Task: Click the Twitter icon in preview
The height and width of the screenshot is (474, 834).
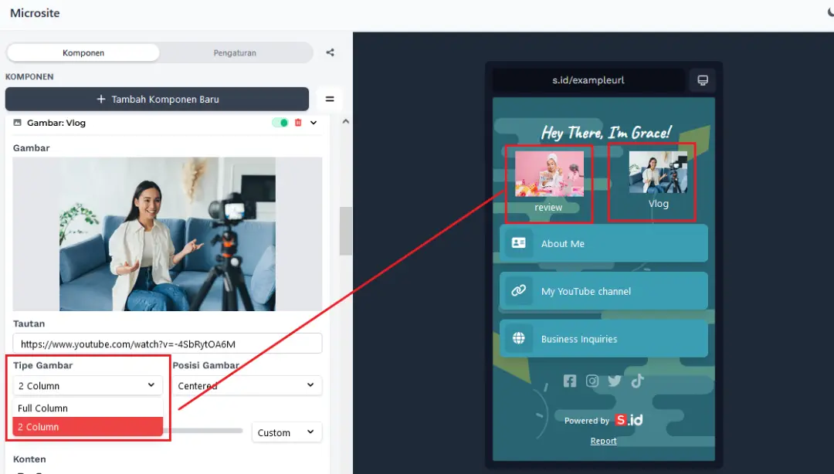Action: (x=615, y=381)
